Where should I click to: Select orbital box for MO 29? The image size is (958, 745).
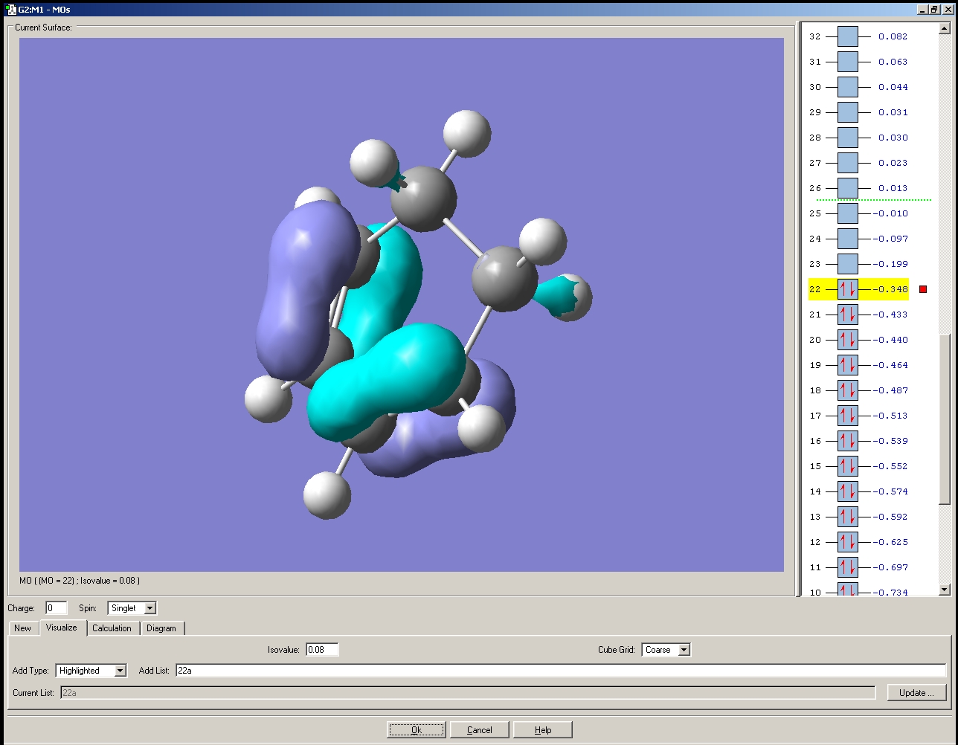tap(848, 112)
